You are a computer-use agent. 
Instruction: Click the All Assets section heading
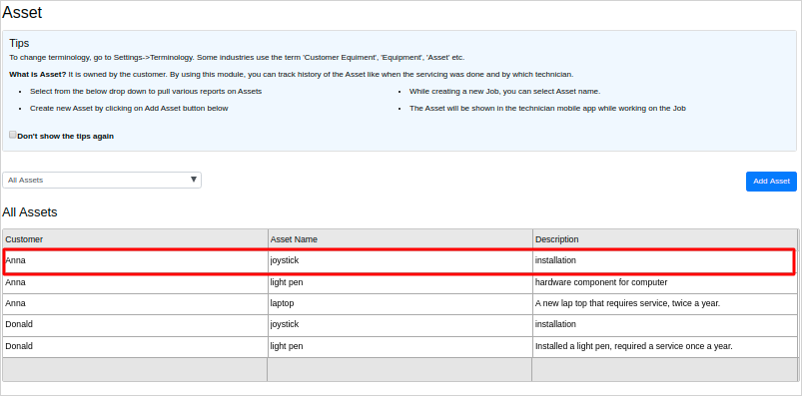(30, 212)
